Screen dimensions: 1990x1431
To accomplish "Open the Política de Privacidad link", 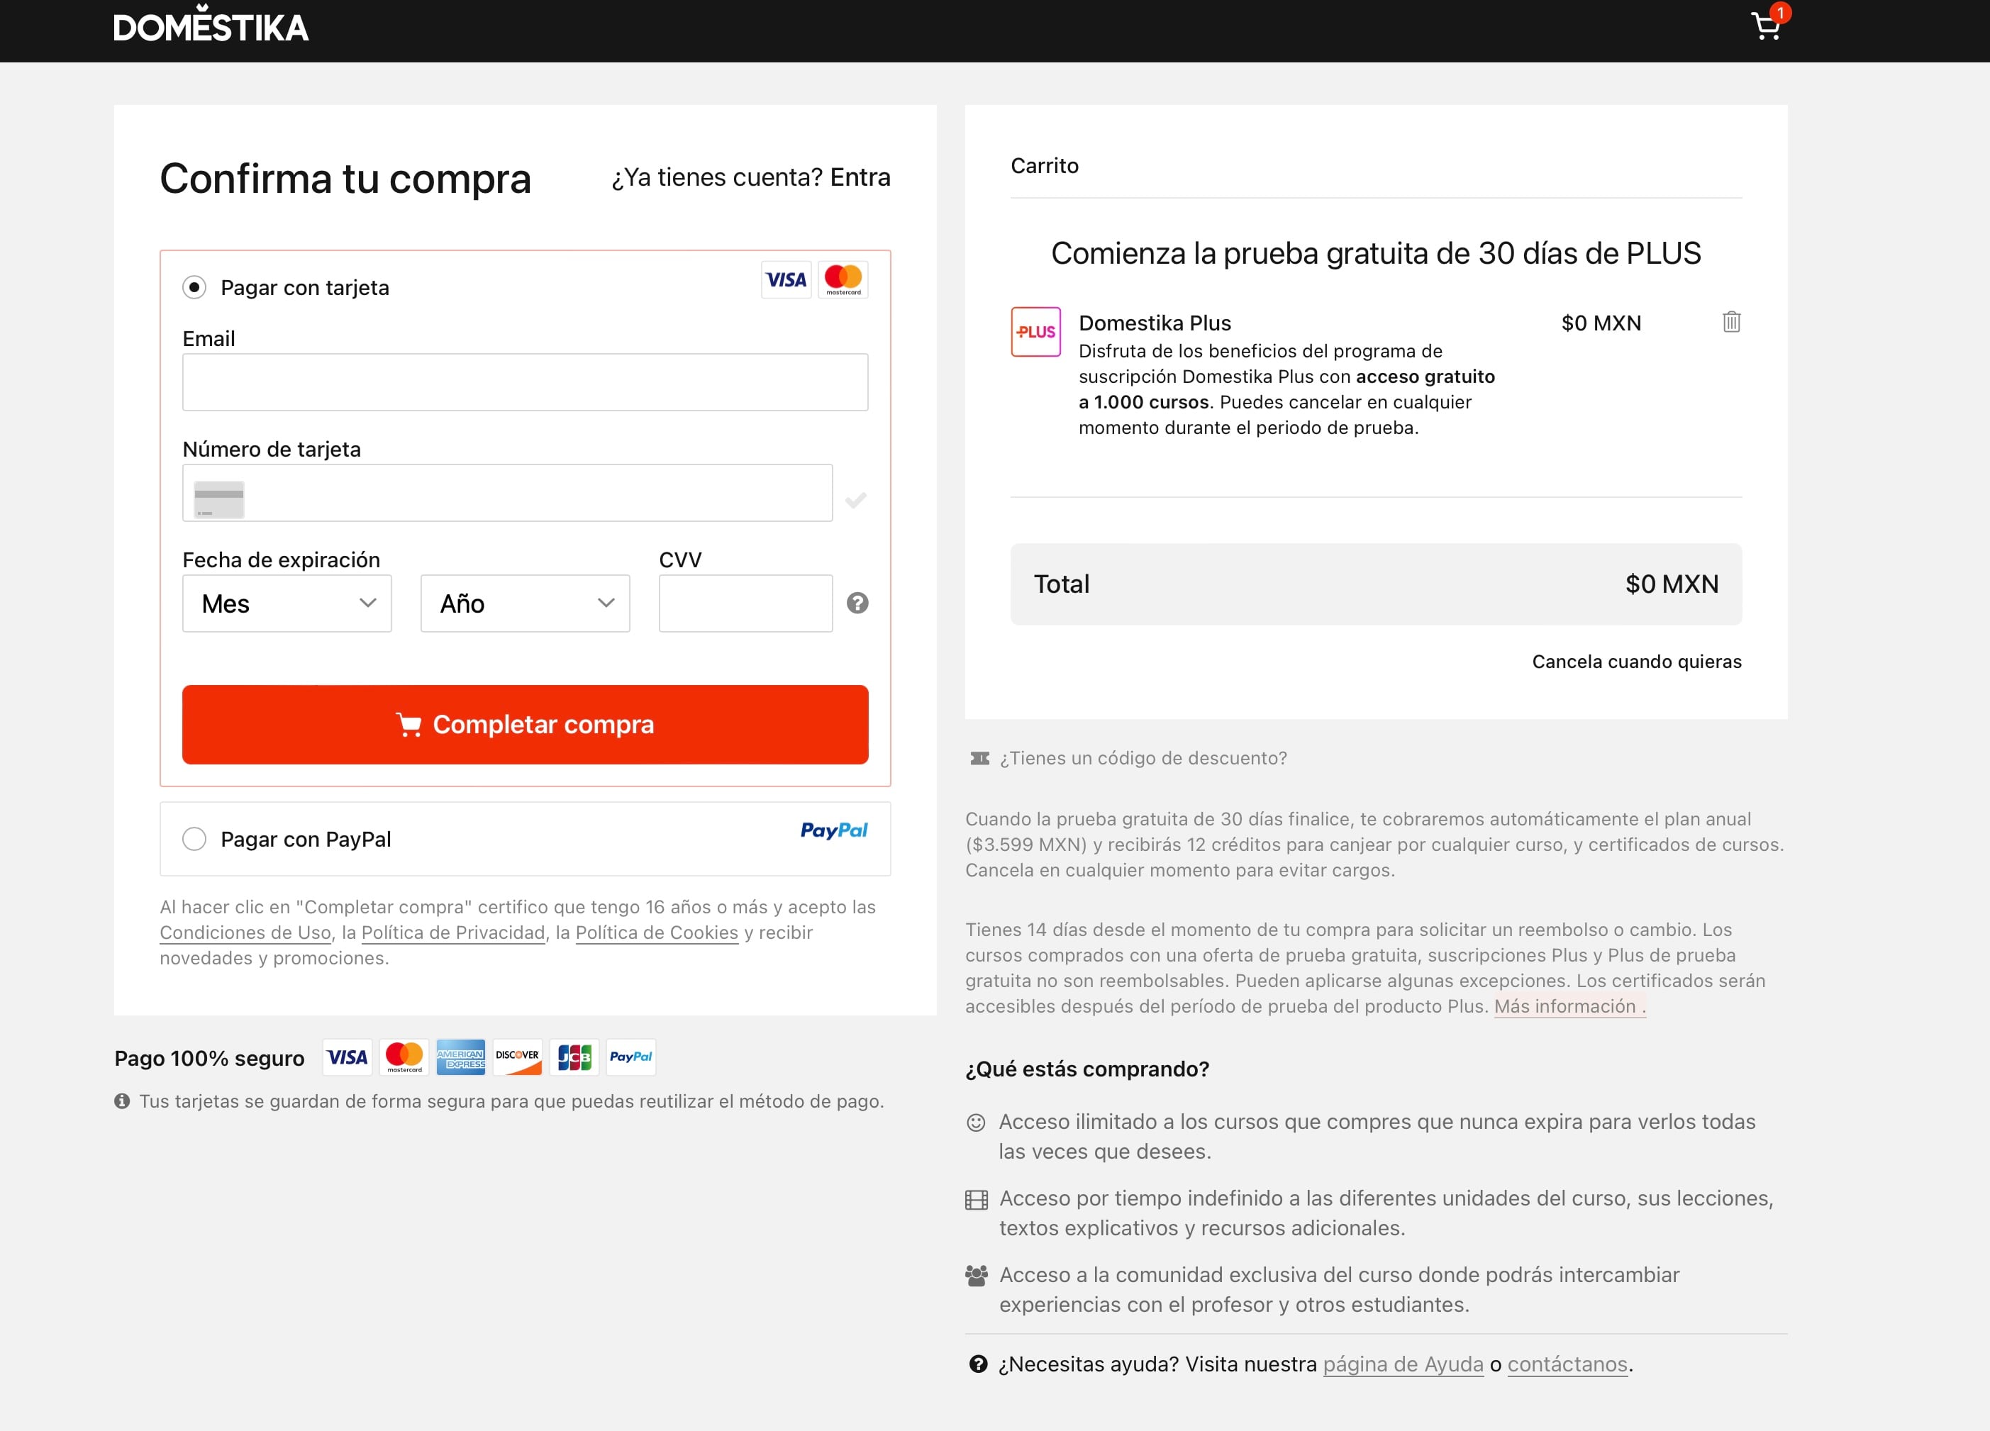I will click(452, 932).
